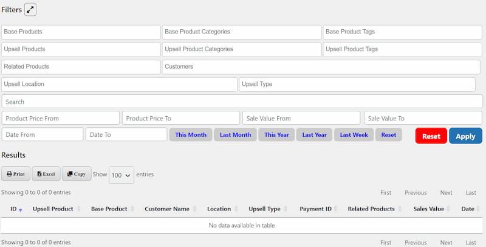Open the Upsell Location selector

coord(119,85)
